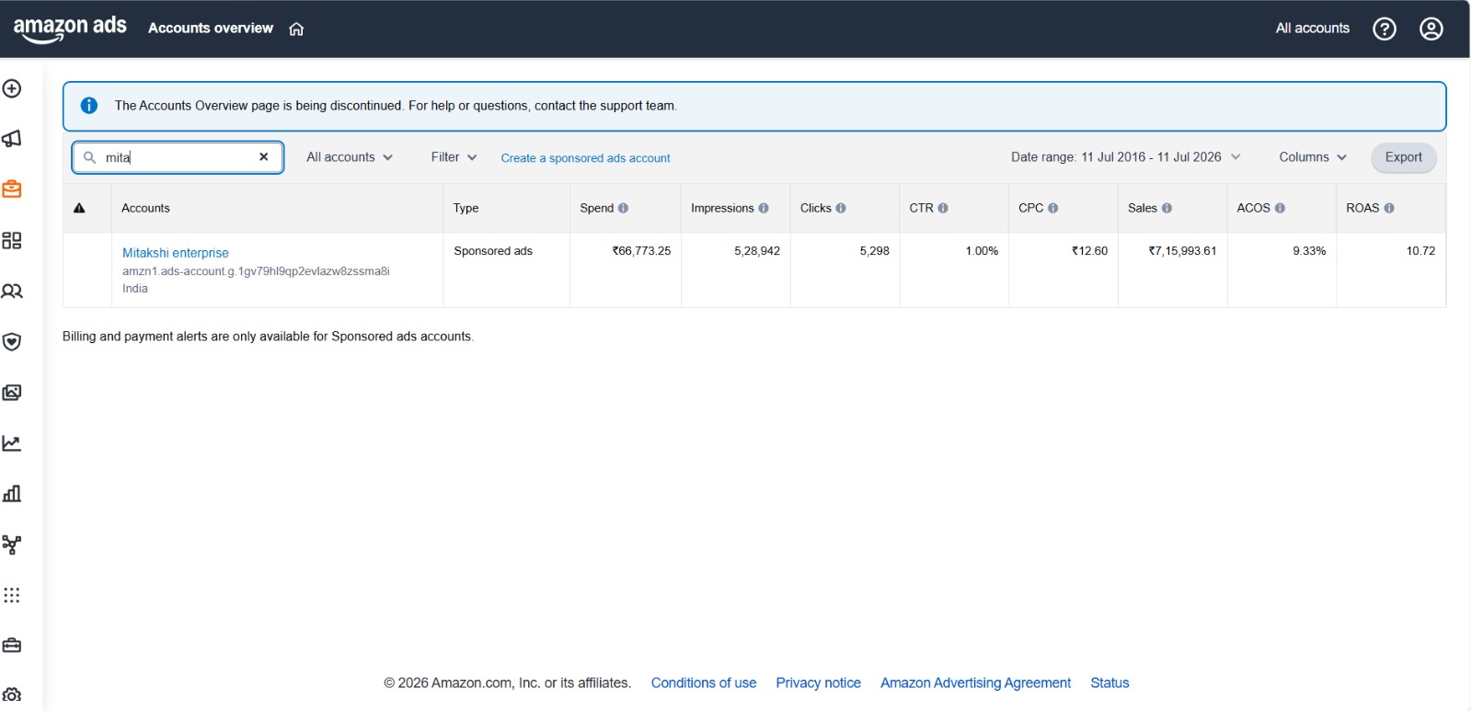Click the Spend info icon

click(623, 208)
